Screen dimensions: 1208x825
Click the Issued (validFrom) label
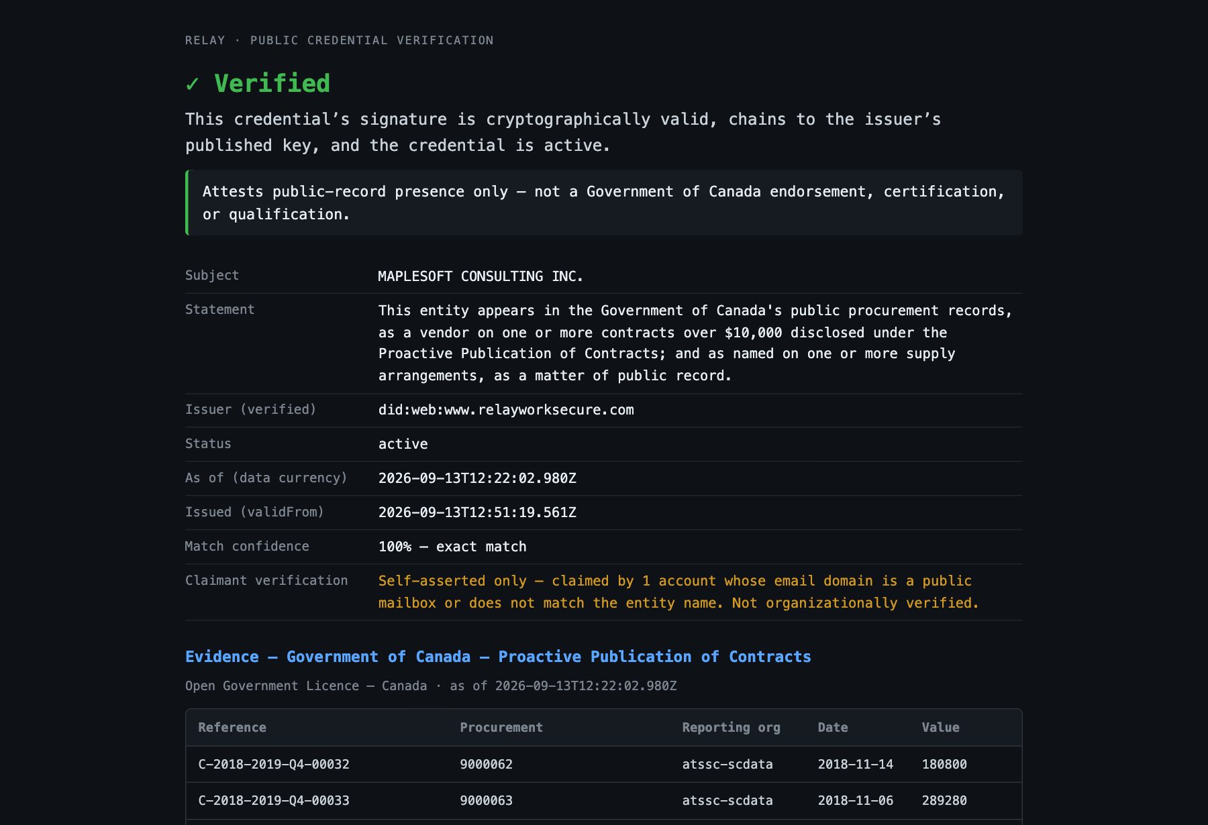pyautogui.click(x=254, y=512)
